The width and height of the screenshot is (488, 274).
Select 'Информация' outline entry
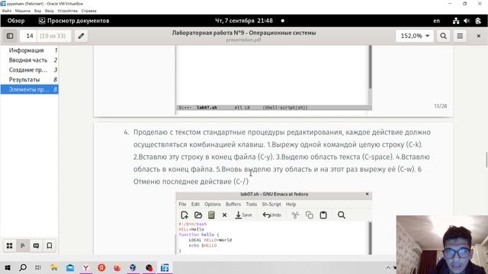click(x=29, y=50)
